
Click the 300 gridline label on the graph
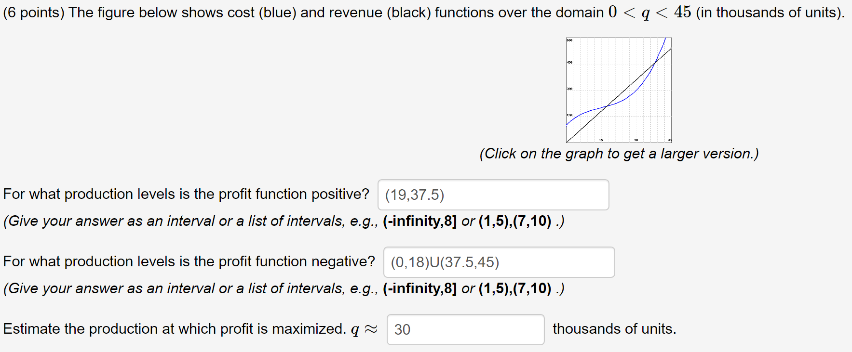569,89
